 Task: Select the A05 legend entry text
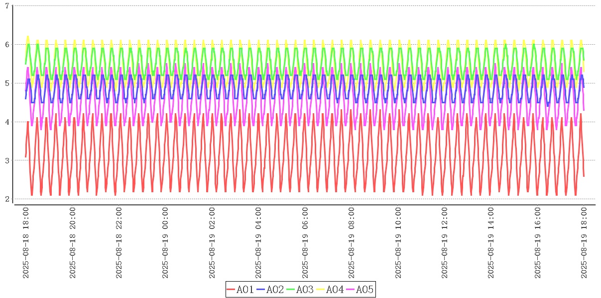(364, 290)
